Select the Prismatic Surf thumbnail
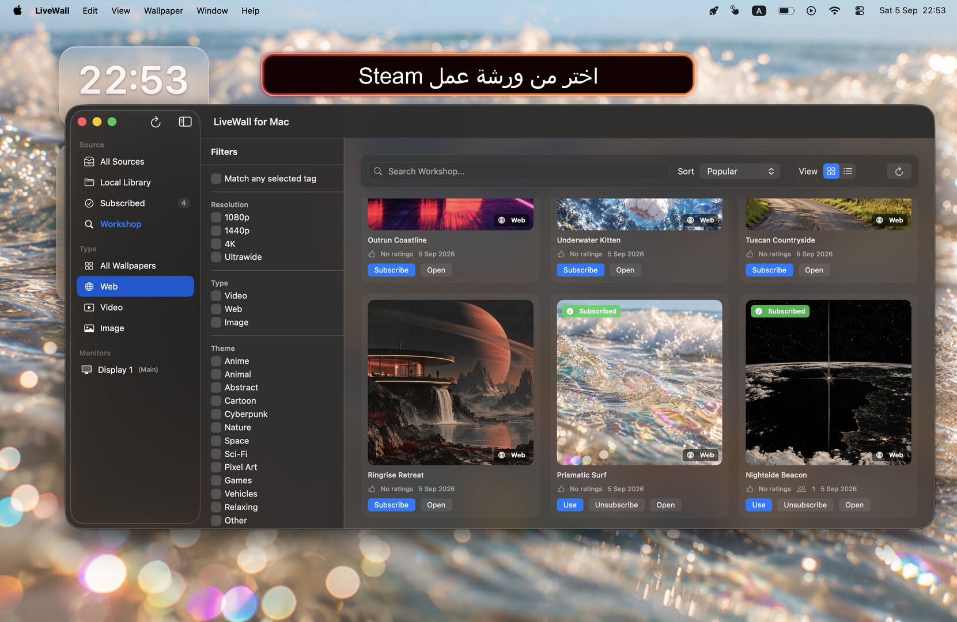Screen dimensions: 957x622 tap(640, 382)
